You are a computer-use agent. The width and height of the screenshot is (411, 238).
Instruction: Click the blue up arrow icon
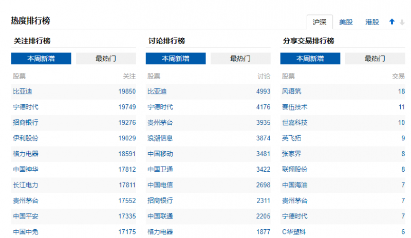click(392, 22)
